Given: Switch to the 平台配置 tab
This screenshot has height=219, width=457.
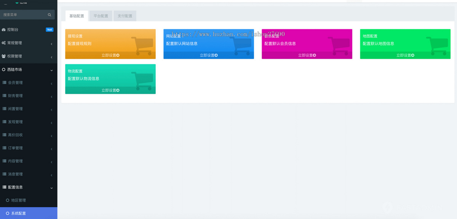Looking at the screenshot, I should pyautogui.click(x=101, y=16).
